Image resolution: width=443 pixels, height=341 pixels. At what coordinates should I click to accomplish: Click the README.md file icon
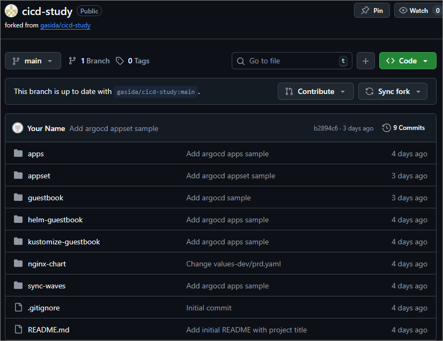point(18,329)
